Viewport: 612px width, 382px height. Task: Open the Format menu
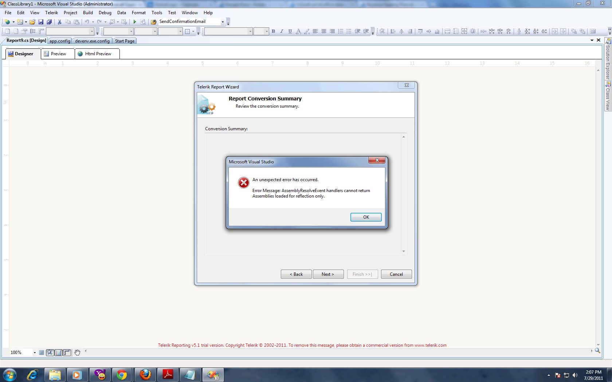[x=139, y=13]
